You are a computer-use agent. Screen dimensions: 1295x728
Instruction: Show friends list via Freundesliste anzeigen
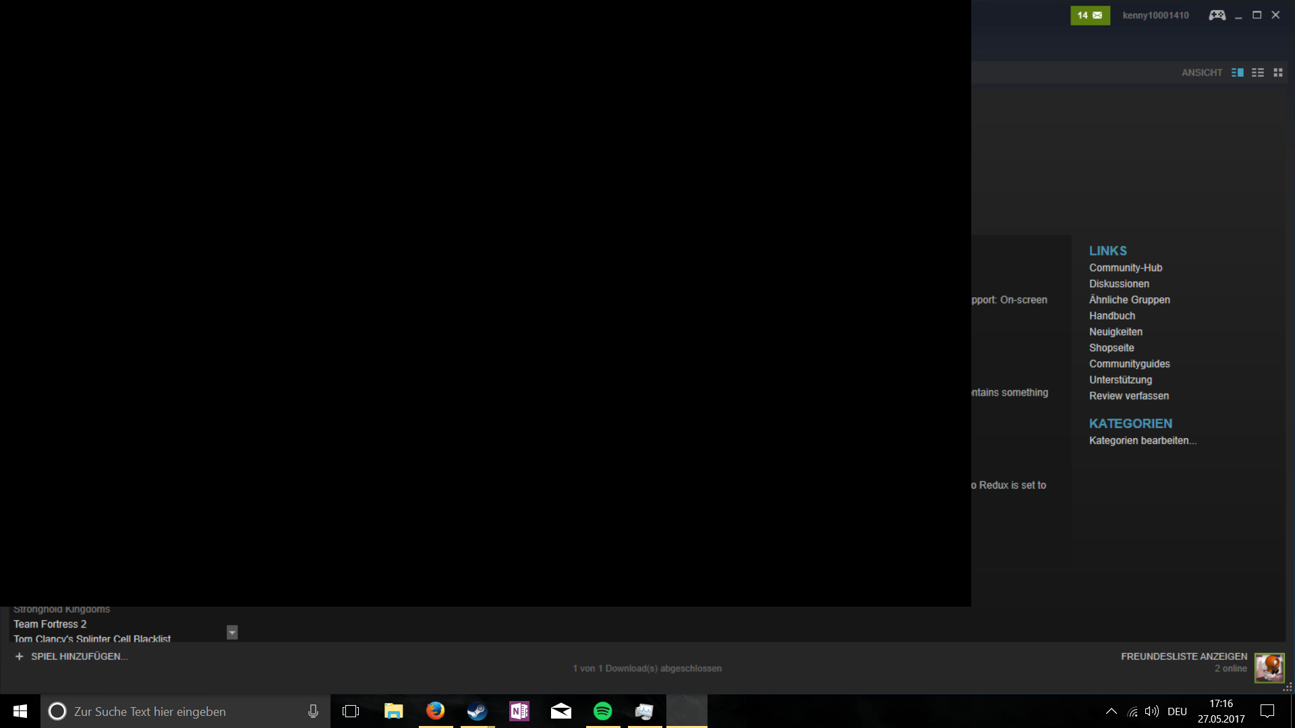1184,656
